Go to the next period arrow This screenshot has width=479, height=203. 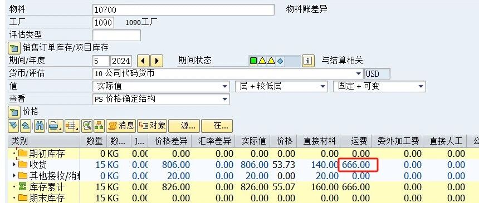[157, 61]
